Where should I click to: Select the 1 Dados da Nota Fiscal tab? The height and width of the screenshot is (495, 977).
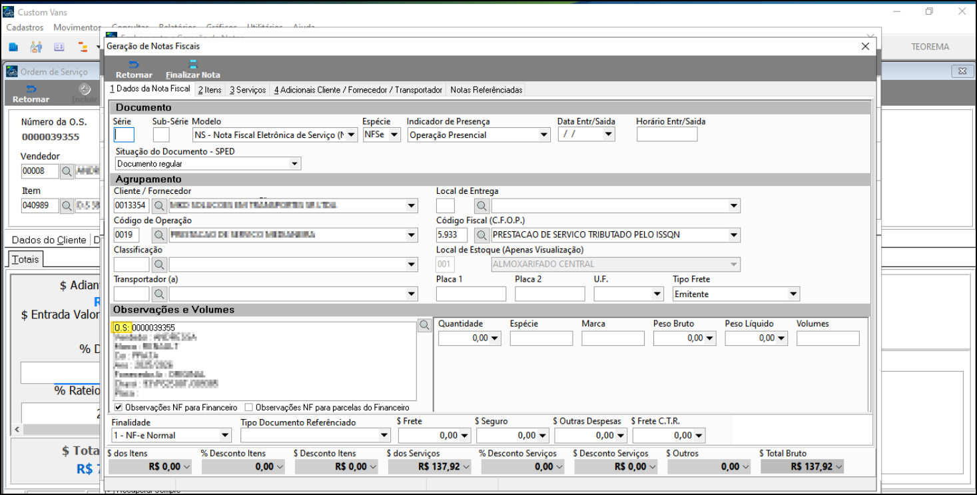(150, 89)
